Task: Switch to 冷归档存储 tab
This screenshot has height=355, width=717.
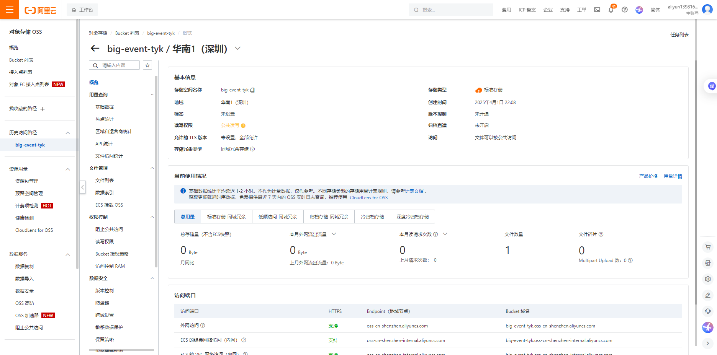Action: click(x=372, y=217)
